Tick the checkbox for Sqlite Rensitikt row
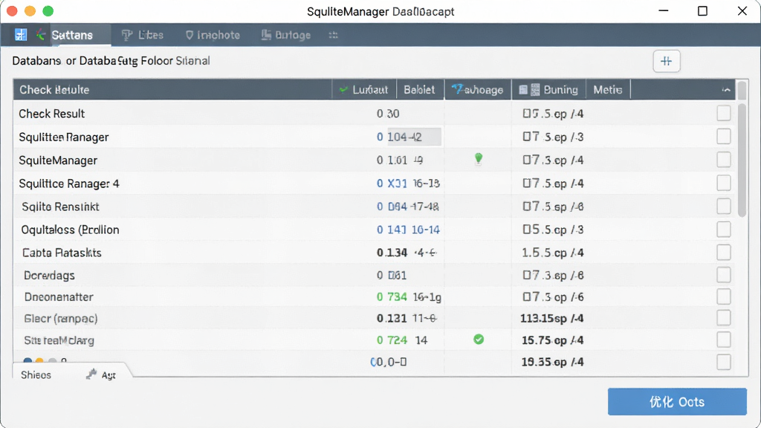The height and width of the screenshot is (428, 761). (724, 207)
